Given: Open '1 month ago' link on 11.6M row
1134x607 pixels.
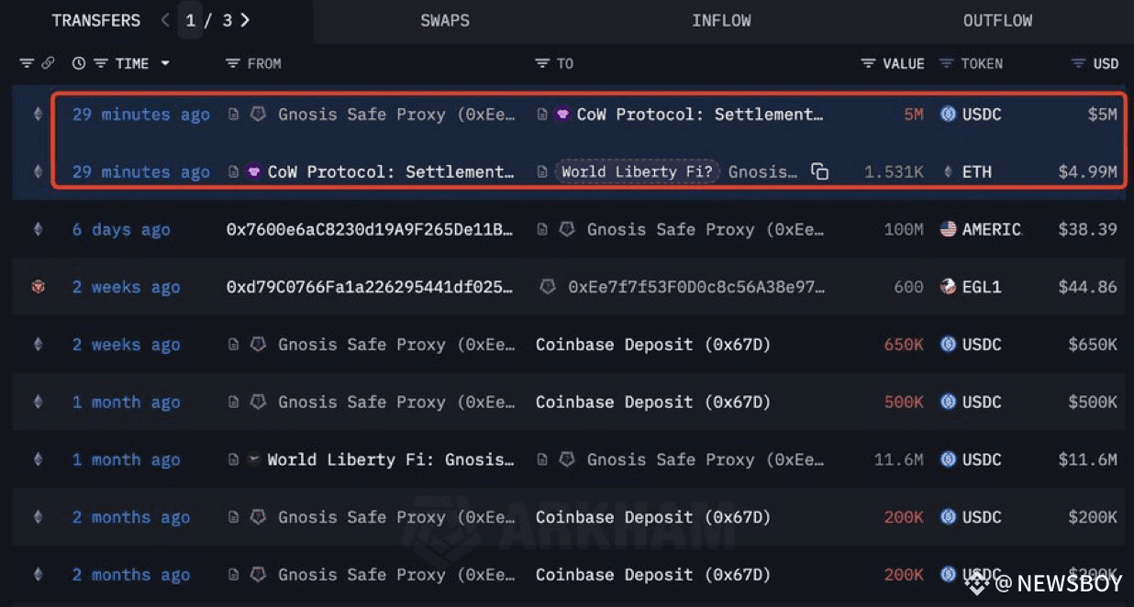Looking at the screenshot, I should click(127, 459).
